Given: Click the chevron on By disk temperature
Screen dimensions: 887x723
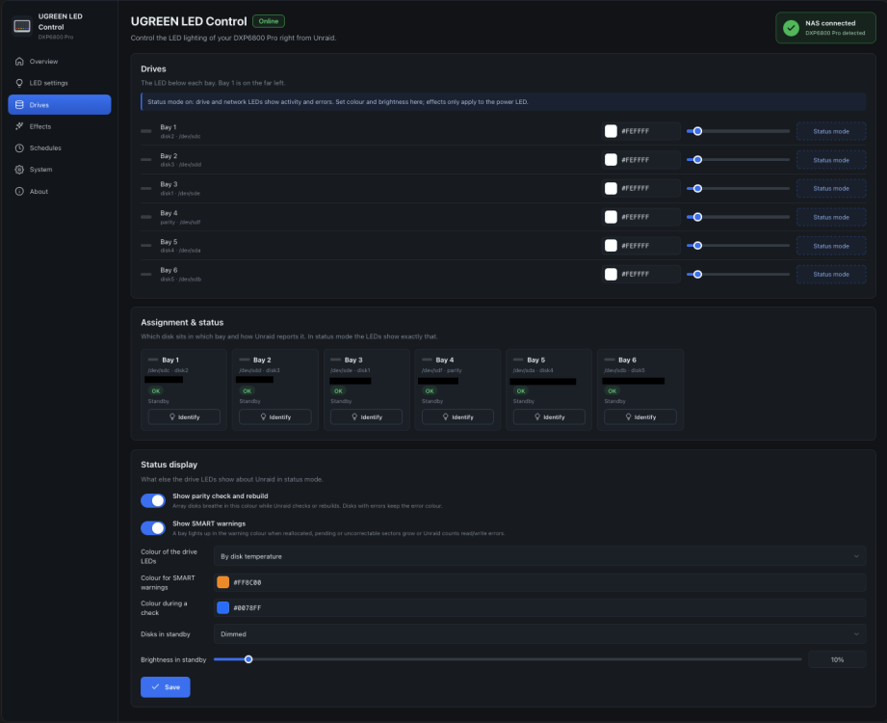Looking at the screenshot, I should 856,556.
